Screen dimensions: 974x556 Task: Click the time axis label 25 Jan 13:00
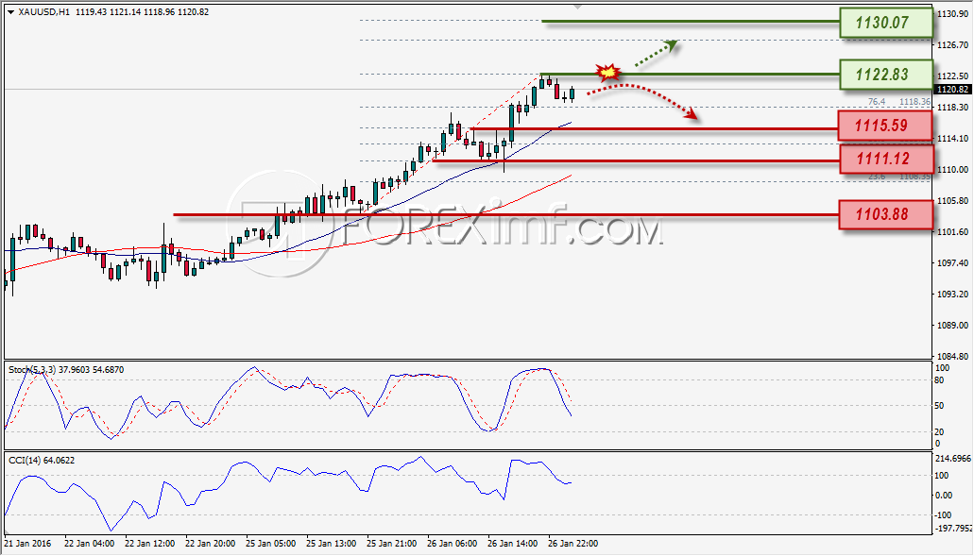point(331,544)
